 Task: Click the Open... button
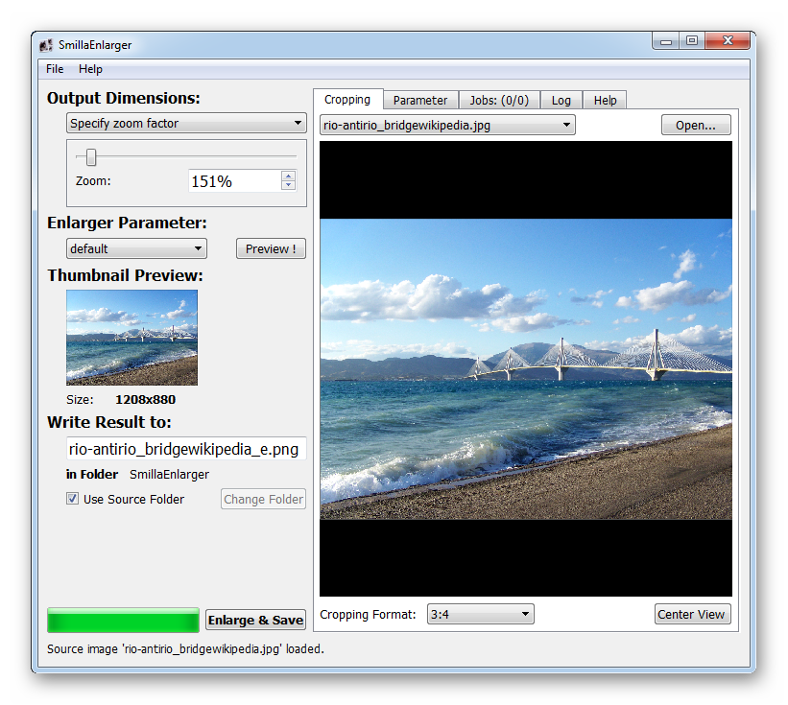point(695,125)
